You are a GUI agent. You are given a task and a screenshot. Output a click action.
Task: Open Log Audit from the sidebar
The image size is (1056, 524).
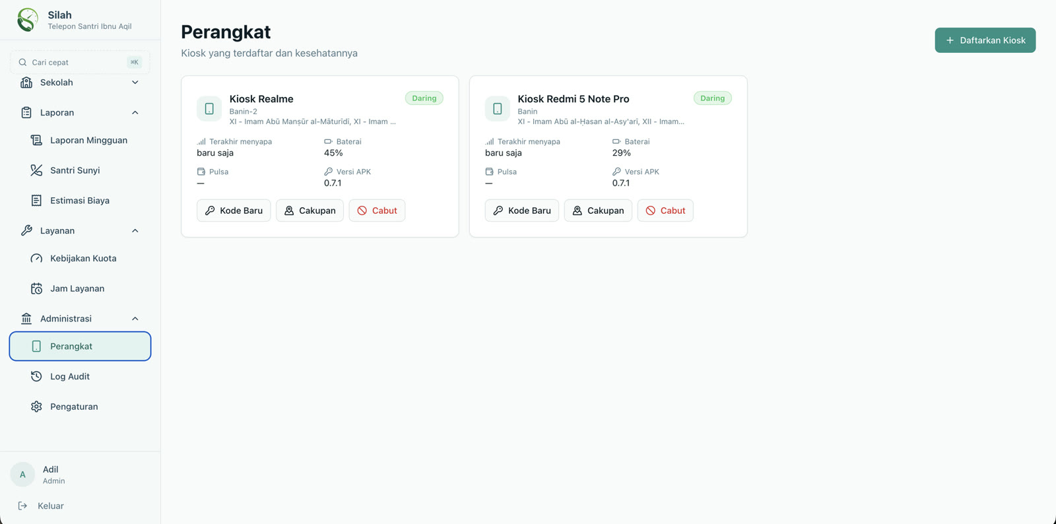(80, 376)
